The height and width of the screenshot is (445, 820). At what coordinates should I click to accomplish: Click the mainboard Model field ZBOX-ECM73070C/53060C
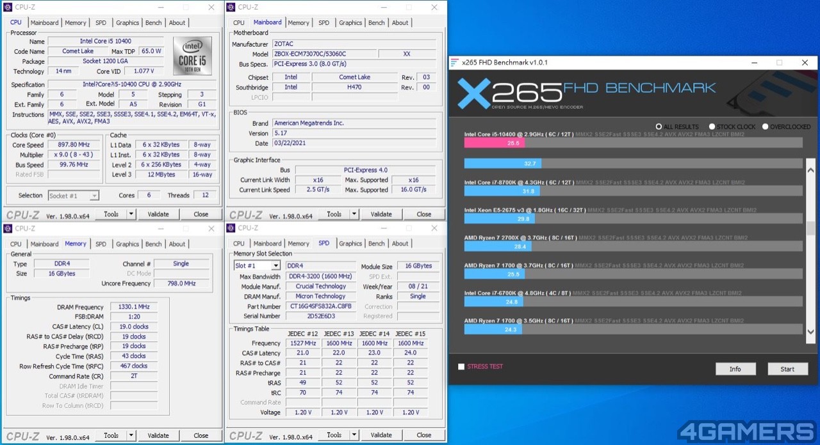point(324,54)
